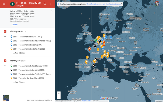Click the black pin south of Barcelona
The image size is (163, 102).
pyautogui.click(x=94, y=66)
